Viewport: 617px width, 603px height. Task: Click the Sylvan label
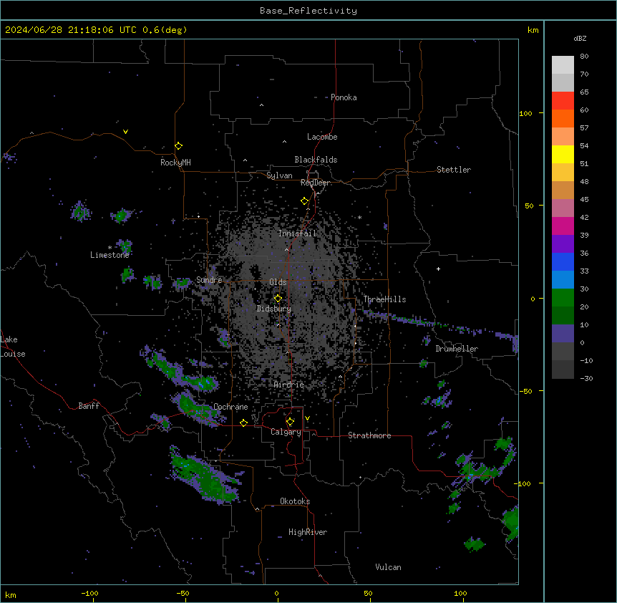pos(279,175)
